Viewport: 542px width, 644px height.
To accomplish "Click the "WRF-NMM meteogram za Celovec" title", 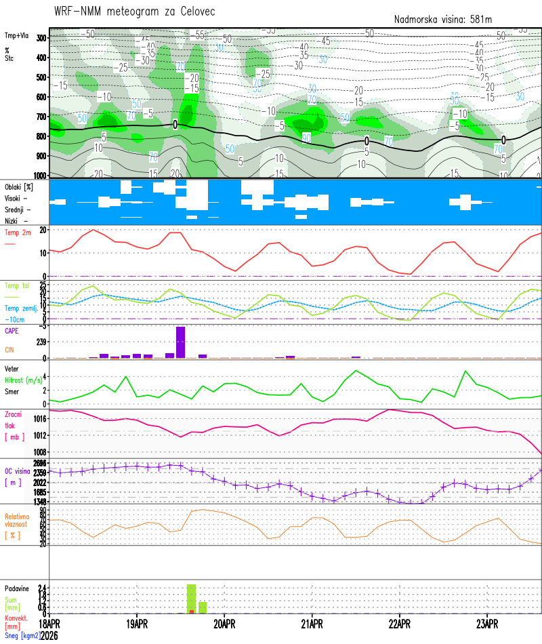I will click(x=134, y=11).
